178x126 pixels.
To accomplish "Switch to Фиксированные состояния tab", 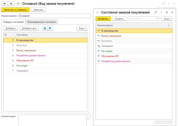I will point(41,22).
